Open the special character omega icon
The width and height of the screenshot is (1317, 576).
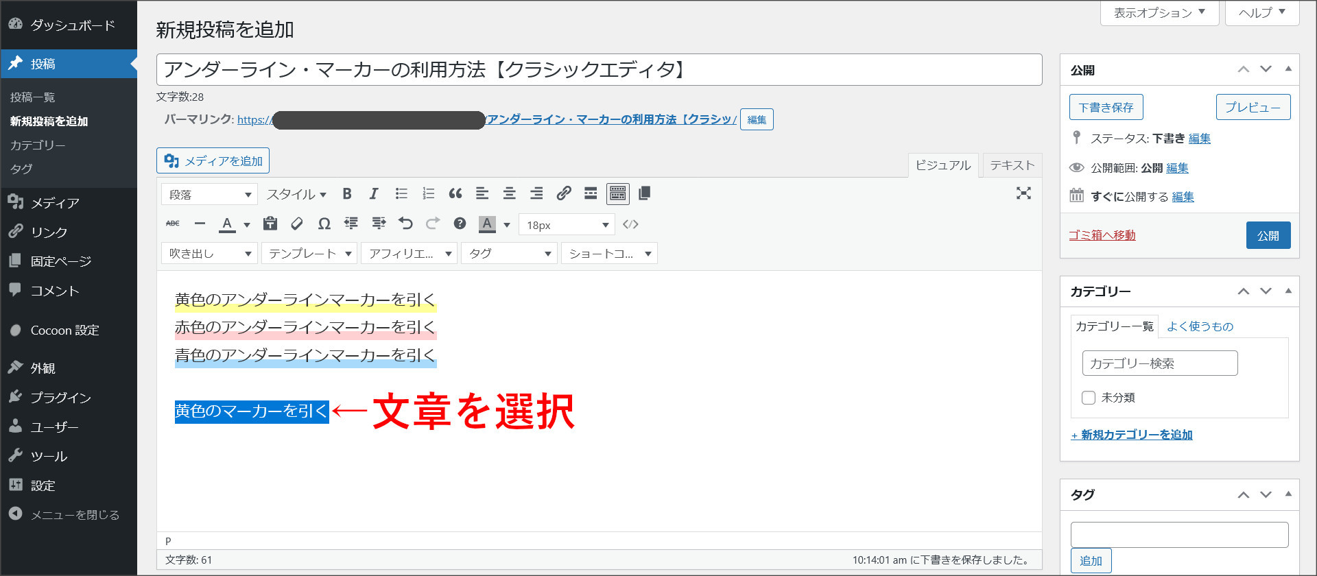click(x=324, y=224)
